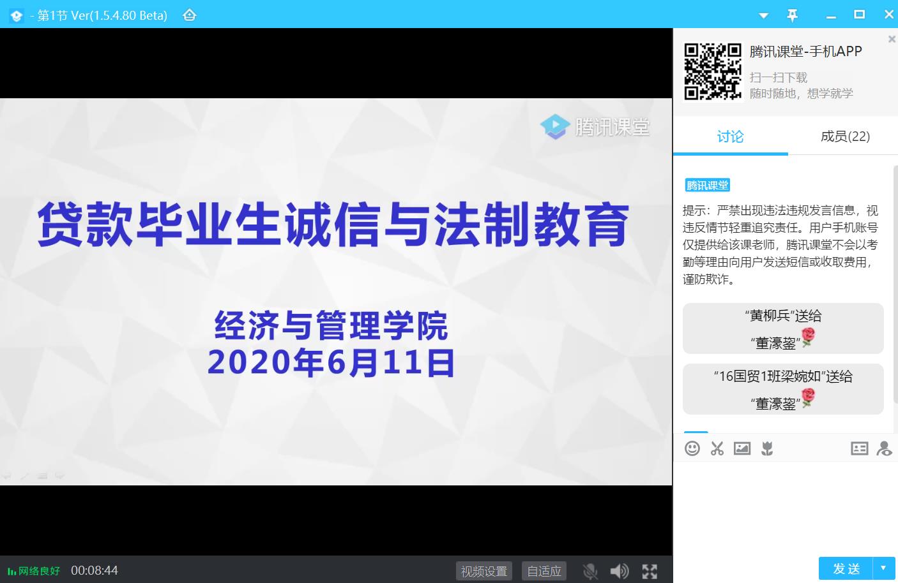This screenshot has width=898, height=583.
Task: Open the emoji picker in chat
Action: coord(692,448)
